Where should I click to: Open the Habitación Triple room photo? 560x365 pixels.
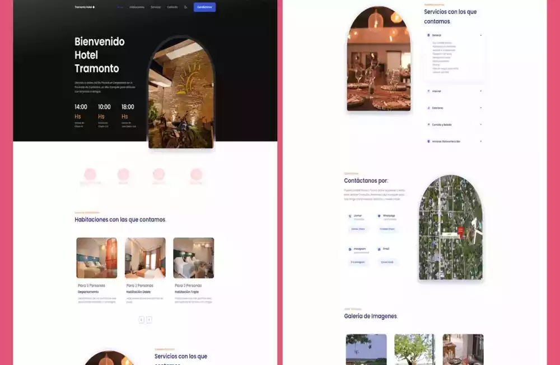pos(194,258)
